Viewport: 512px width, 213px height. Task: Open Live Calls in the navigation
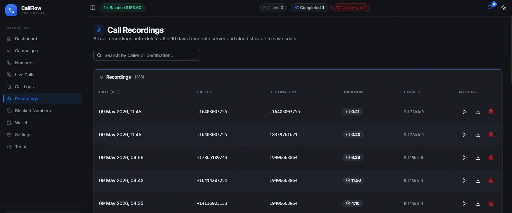[43, 75]
